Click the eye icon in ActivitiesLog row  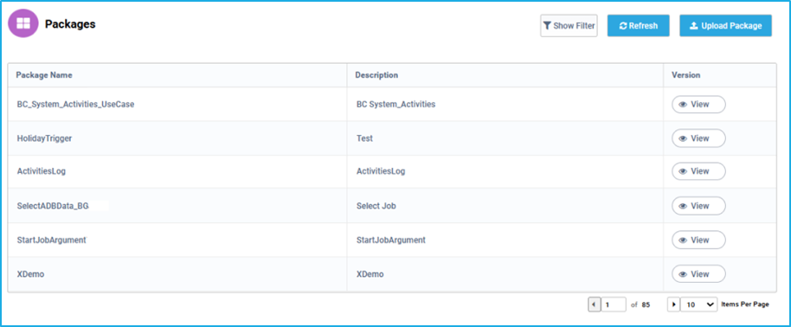coord(683,171)
